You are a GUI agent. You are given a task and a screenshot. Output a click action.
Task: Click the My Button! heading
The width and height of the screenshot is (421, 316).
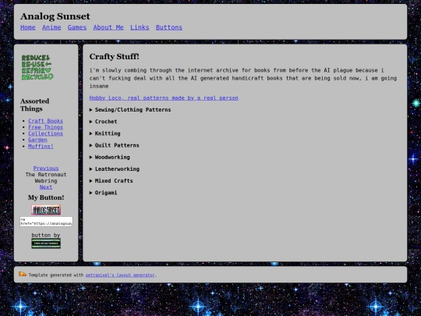pyautogui.click(x=46, y=197)
